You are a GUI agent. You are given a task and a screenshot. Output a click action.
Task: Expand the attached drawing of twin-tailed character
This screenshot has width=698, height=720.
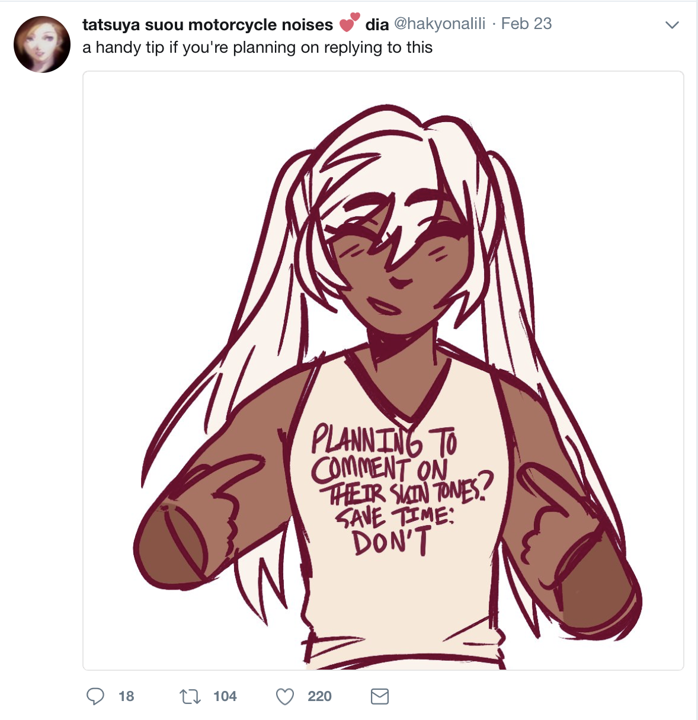tap(383, 370)
